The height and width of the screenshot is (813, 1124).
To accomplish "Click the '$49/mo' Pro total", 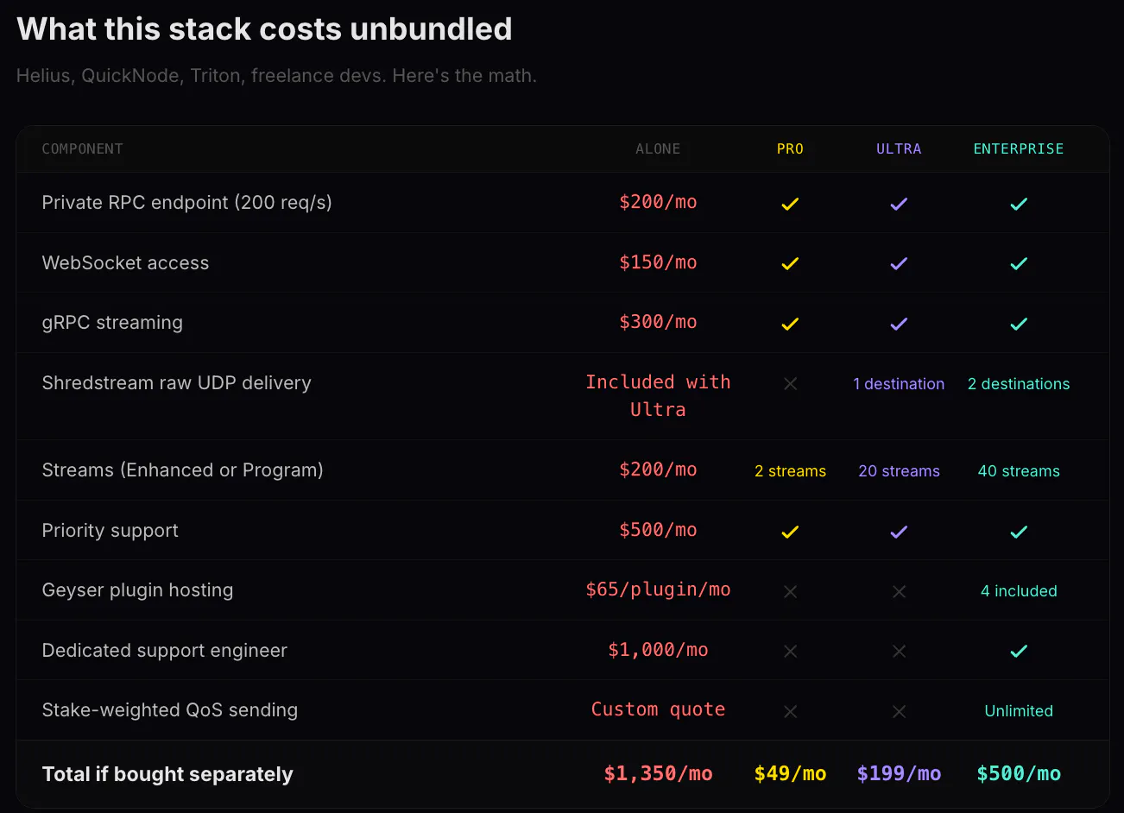I will [x=790, y=774].
